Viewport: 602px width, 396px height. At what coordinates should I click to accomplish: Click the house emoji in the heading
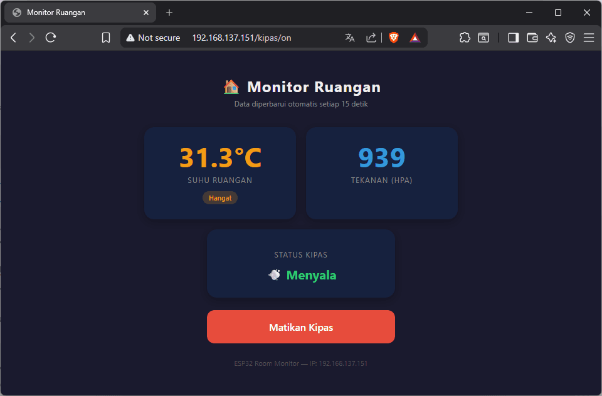tap(231, 87)
